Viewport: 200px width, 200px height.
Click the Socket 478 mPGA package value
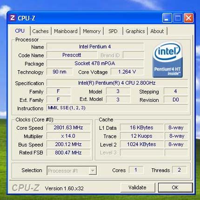(x=95, y=63)
